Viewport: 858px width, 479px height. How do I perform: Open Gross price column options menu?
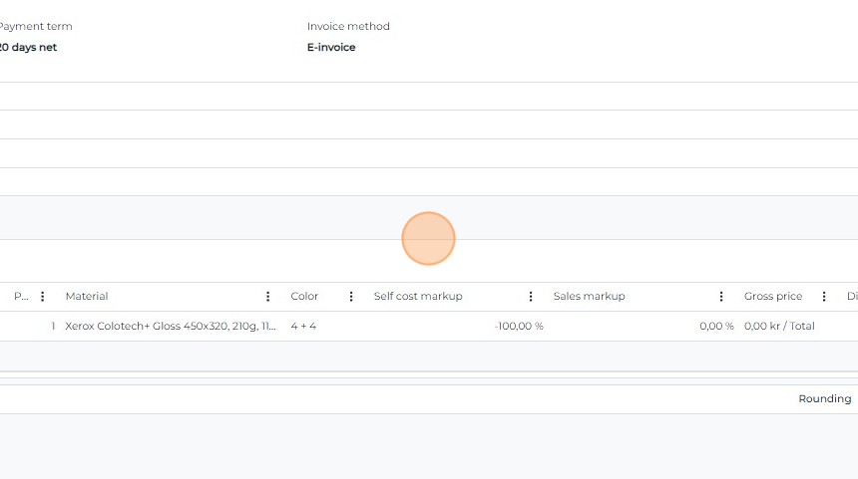(824, 297)
